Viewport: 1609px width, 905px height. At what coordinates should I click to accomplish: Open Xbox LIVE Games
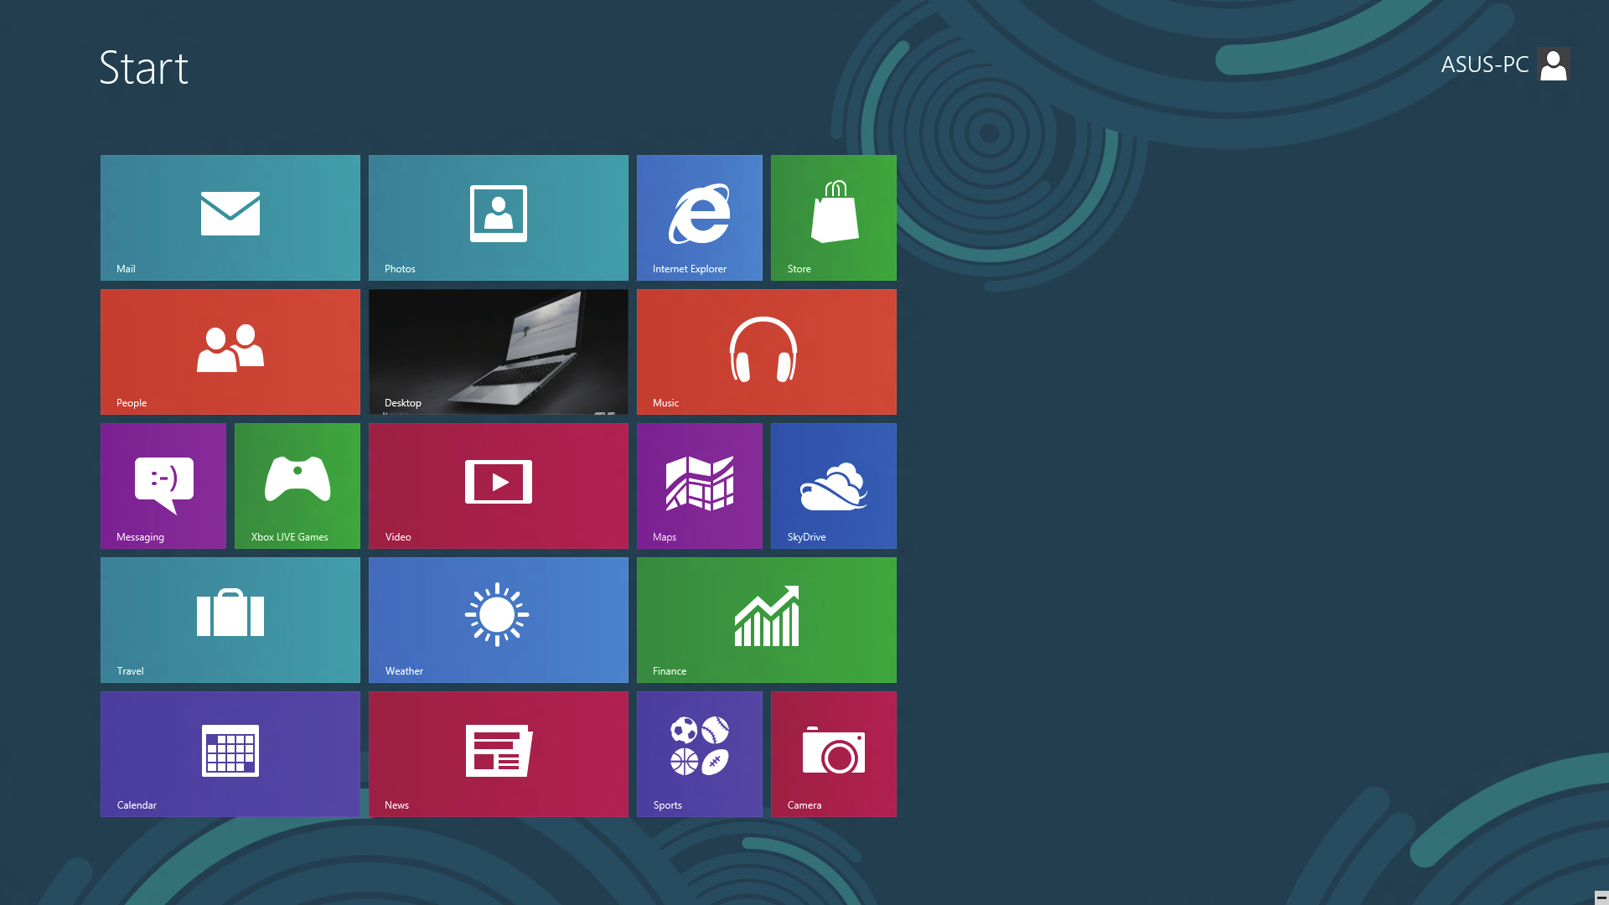point(297,486)
